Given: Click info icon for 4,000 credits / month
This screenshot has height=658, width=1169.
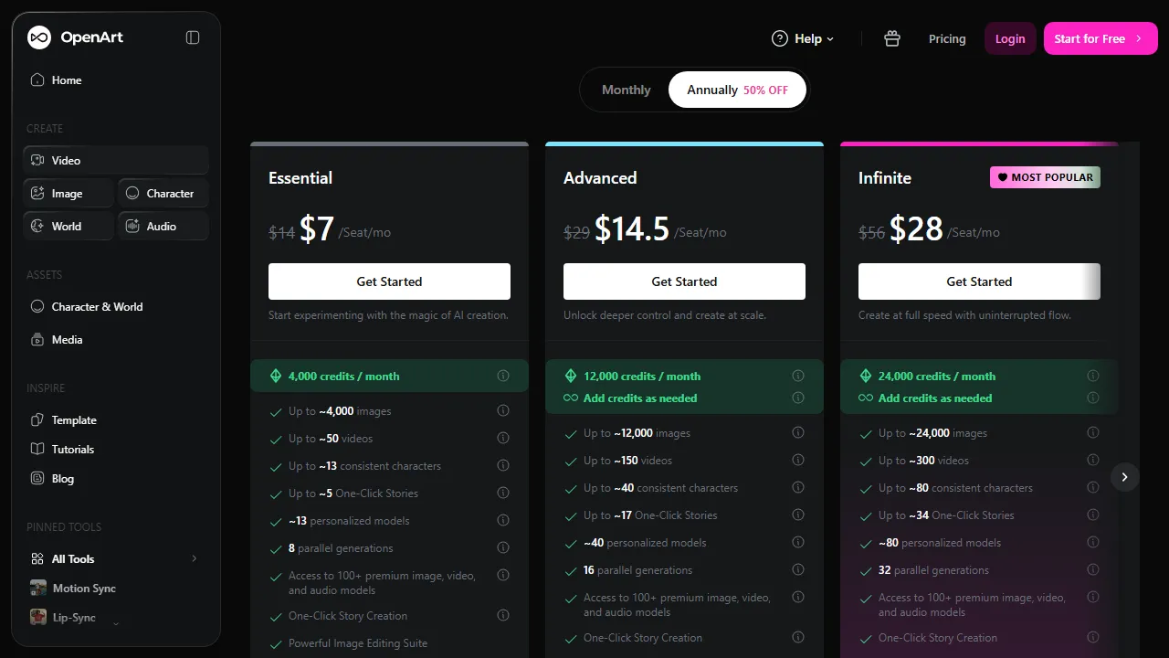Looking at the screenshot, I should click(503, 376).
